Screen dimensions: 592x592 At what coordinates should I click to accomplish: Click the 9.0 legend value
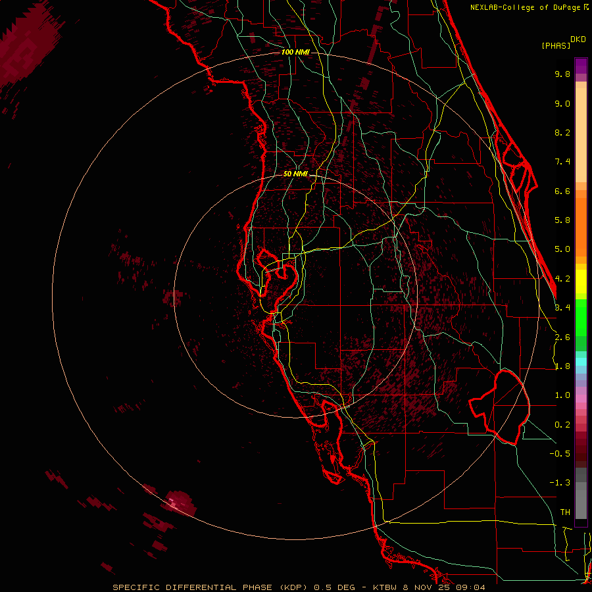pos(562,103)
